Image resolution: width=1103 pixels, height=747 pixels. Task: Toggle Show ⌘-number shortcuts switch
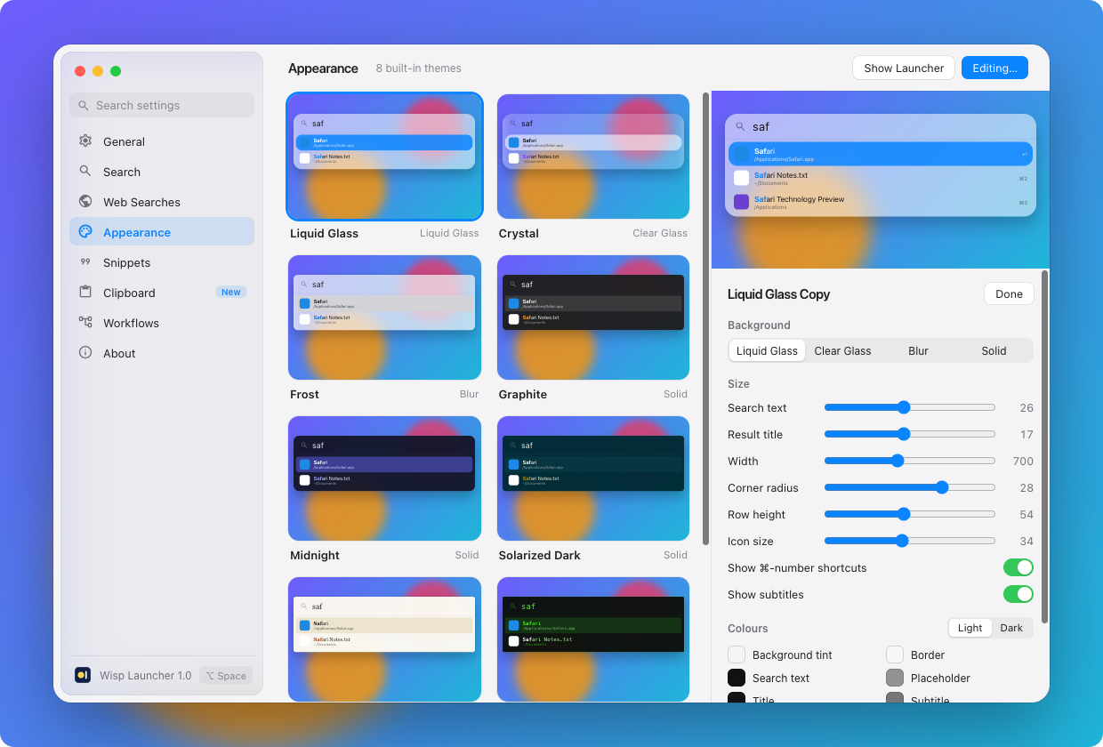coord(1018,567)
